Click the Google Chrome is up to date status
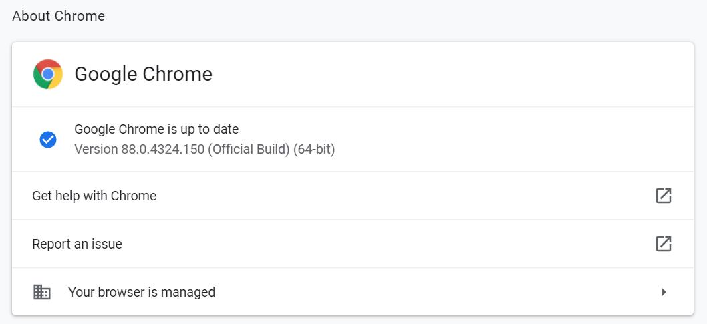 [x=156, y=129]
